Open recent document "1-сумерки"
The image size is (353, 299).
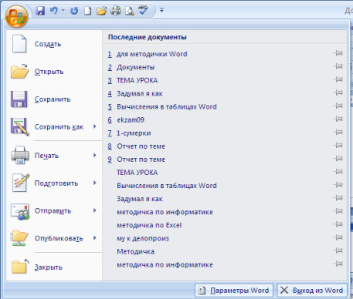134,133
